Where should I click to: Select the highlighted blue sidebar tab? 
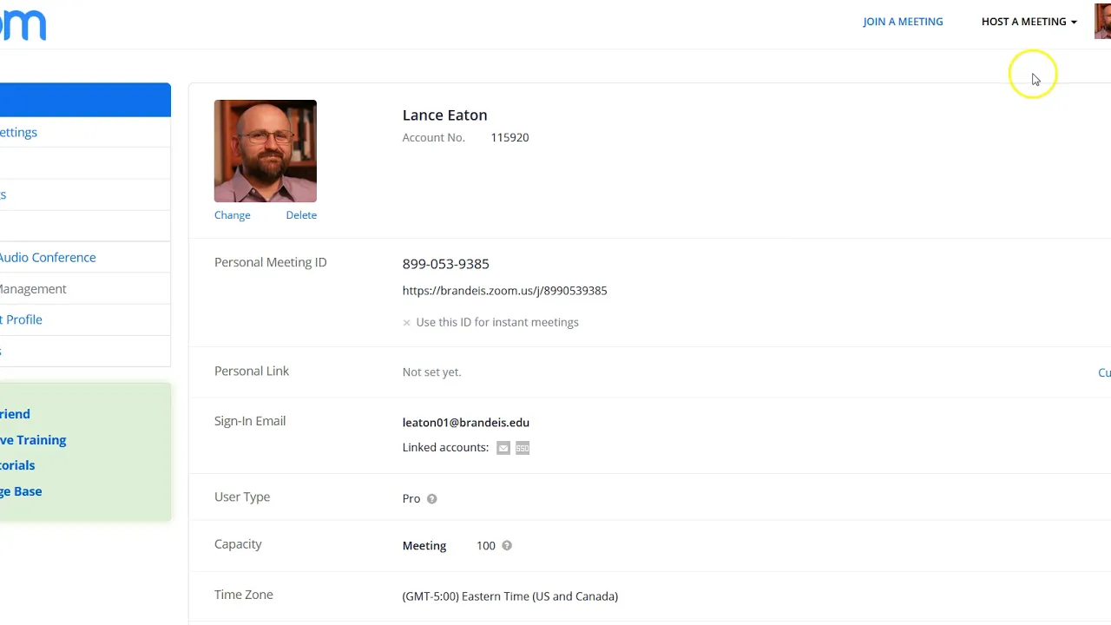(x=85, y=100)
